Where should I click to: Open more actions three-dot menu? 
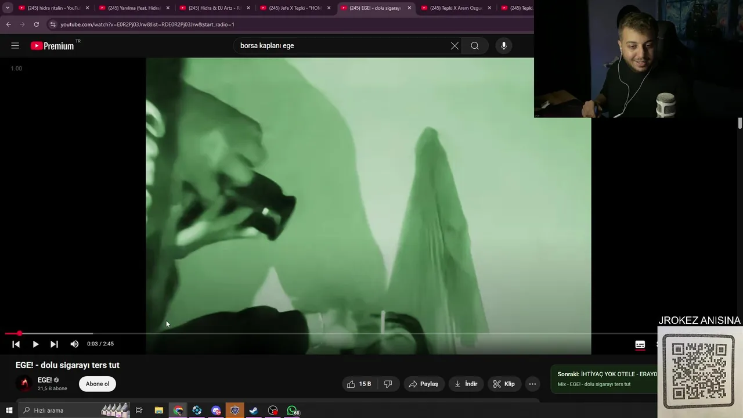(532, 384)
